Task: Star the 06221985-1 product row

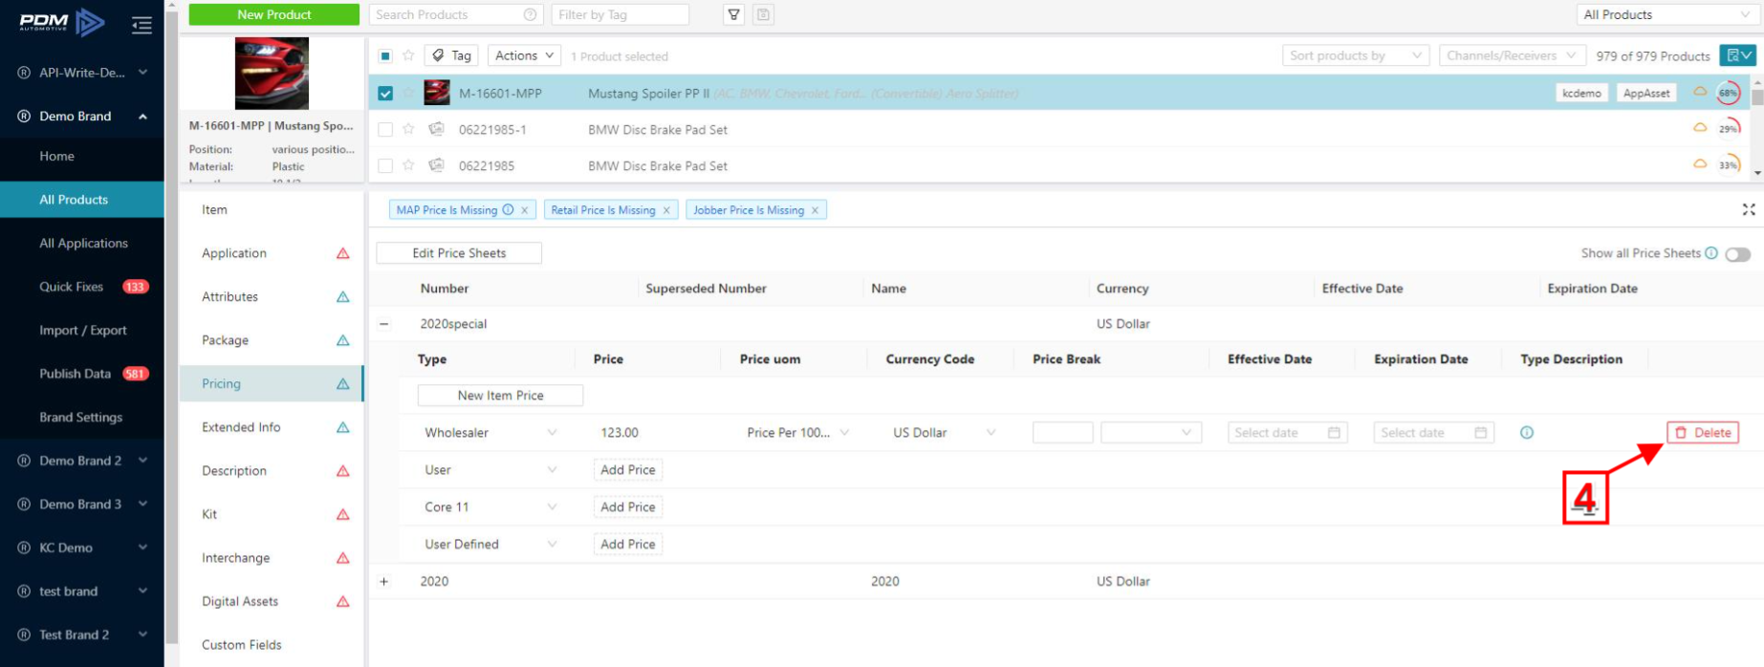Action: (408, 129)
